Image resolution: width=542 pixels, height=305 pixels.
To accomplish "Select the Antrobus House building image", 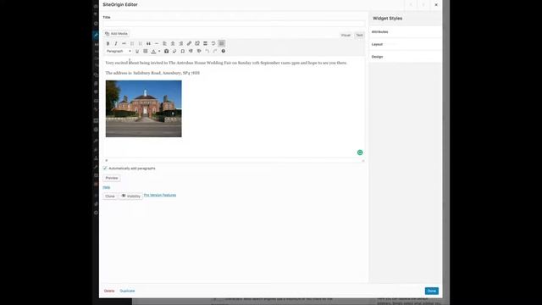I will (x=143, y=108).
